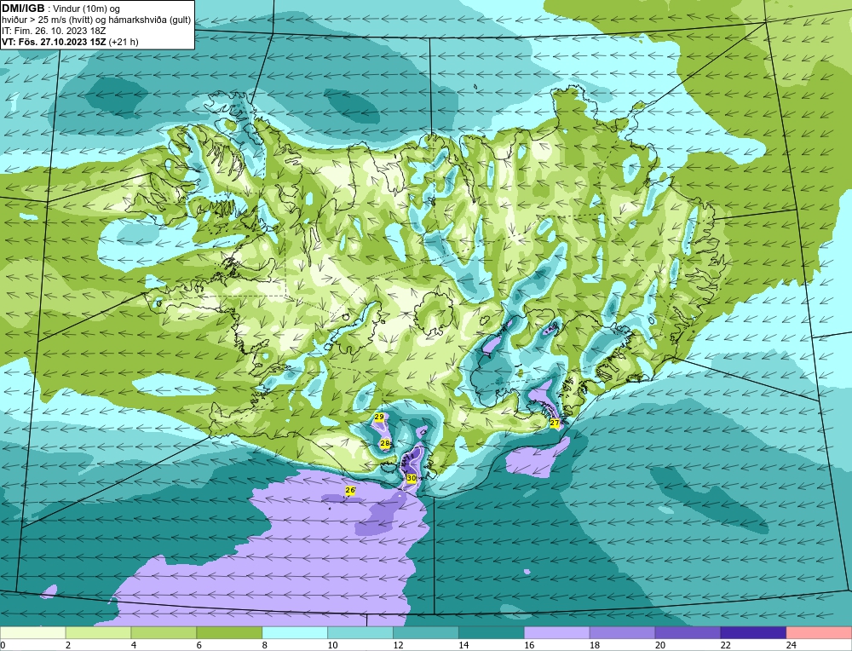Screen dimensions: 852x651
Task: Click the yellow gust label 27
Action: click(x=555, y=423)
